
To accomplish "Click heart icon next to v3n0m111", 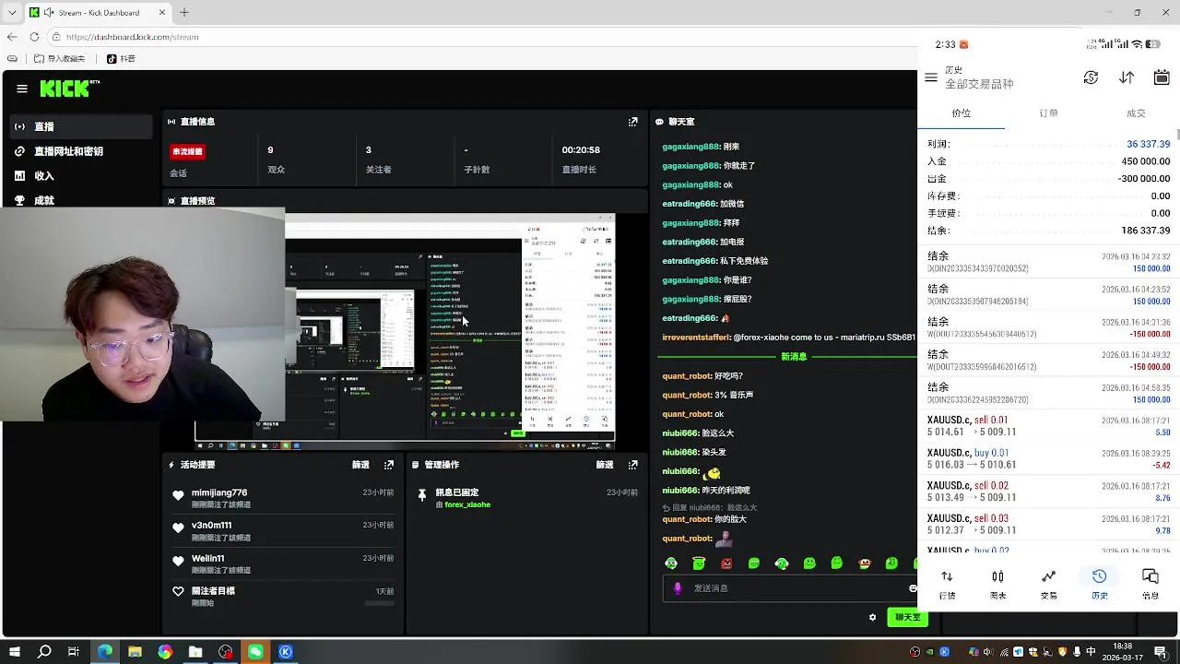I will coord(178,528).
